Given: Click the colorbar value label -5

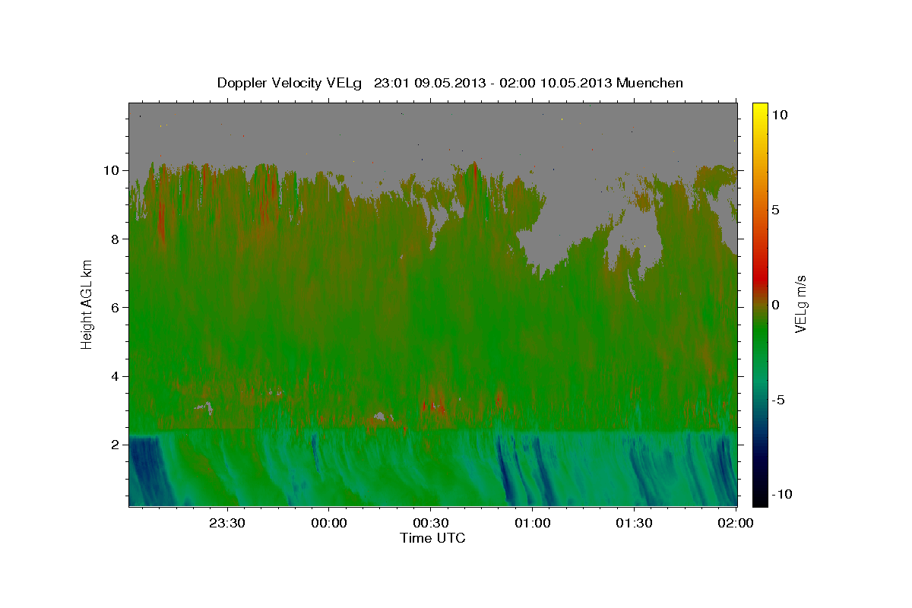Looking at the screenshot, I should (778, 400).
